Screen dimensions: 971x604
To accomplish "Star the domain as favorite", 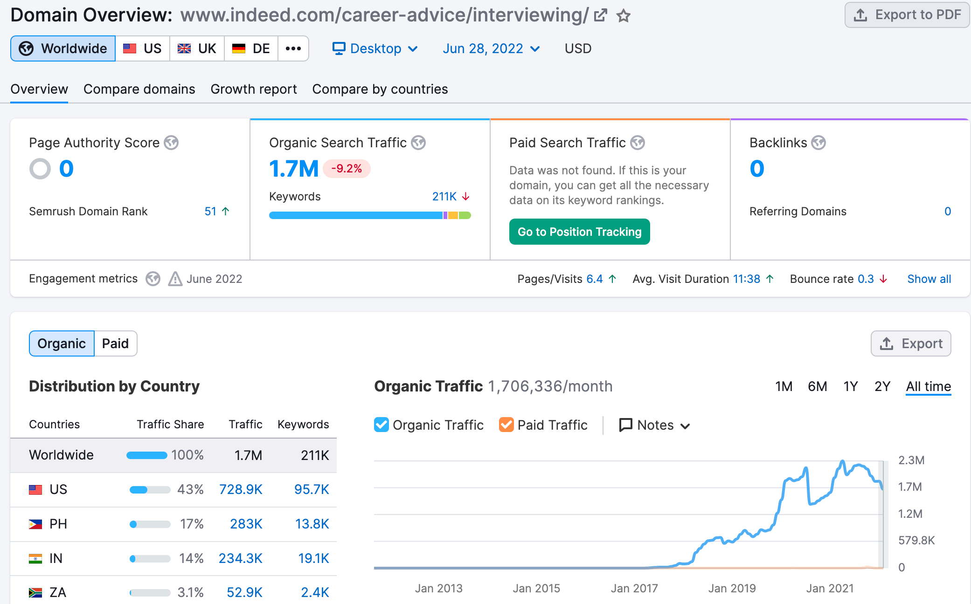I will (624, 16).
